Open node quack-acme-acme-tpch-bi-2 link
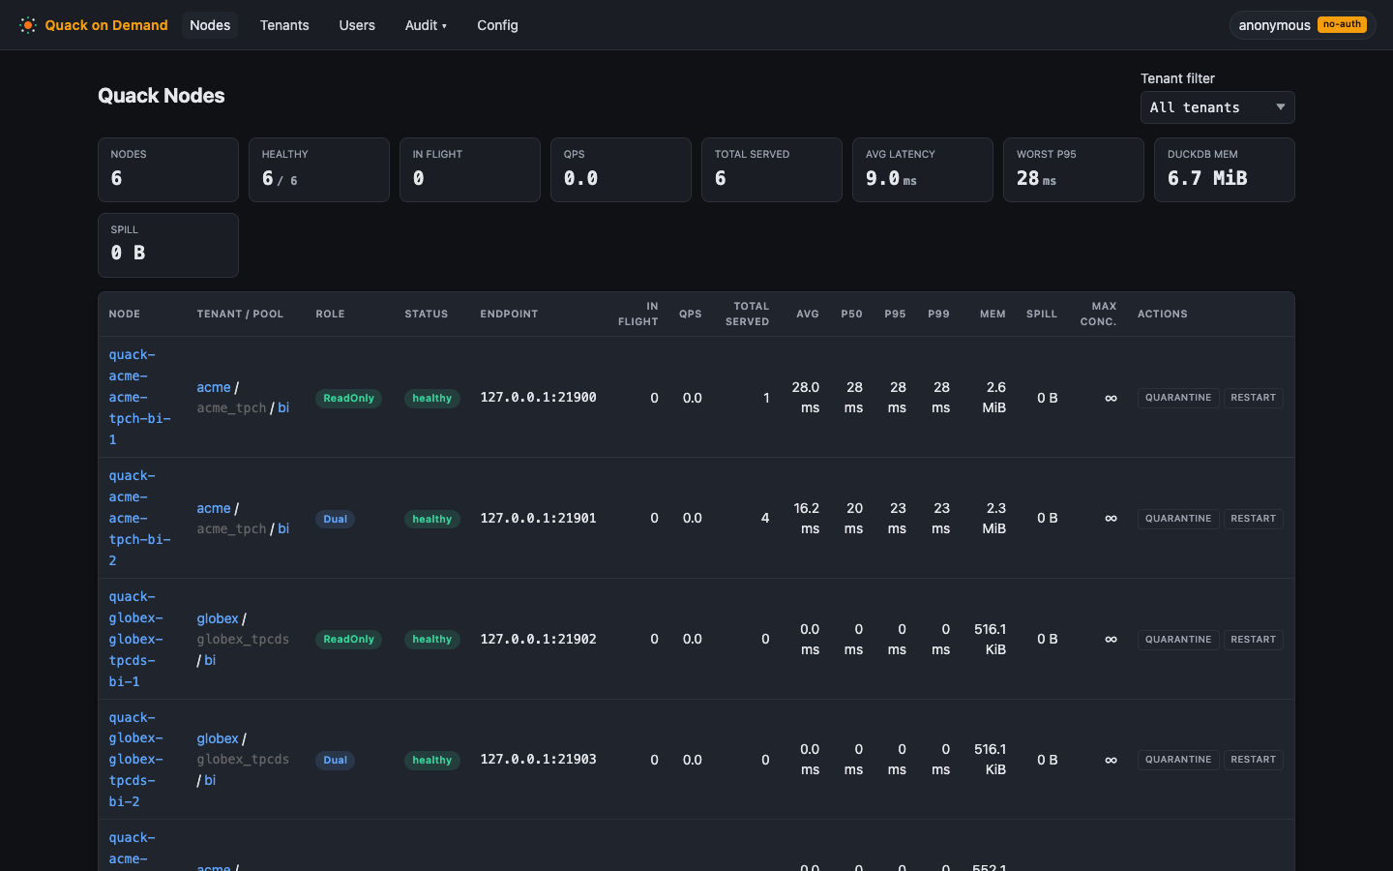This screenshot has width=1393, height=871. (139, 518)
